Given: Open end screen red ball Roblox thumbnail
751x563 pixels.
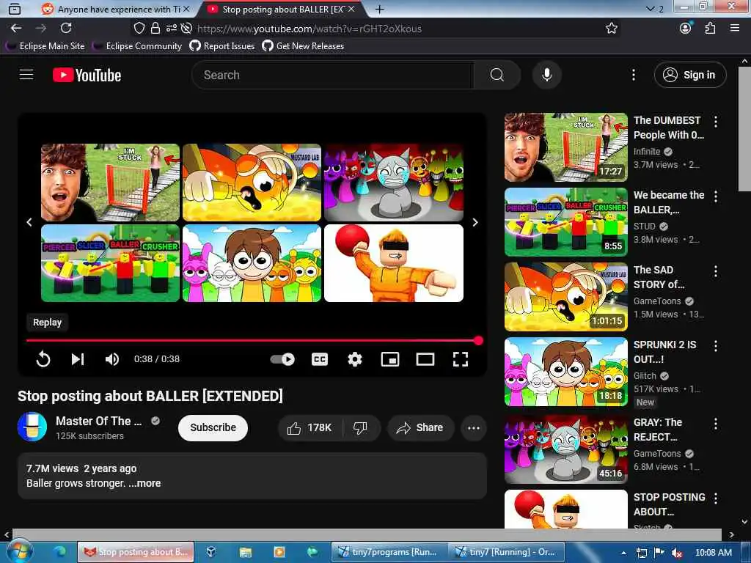Looking at the screenshot, I should (x=394, y=263).
